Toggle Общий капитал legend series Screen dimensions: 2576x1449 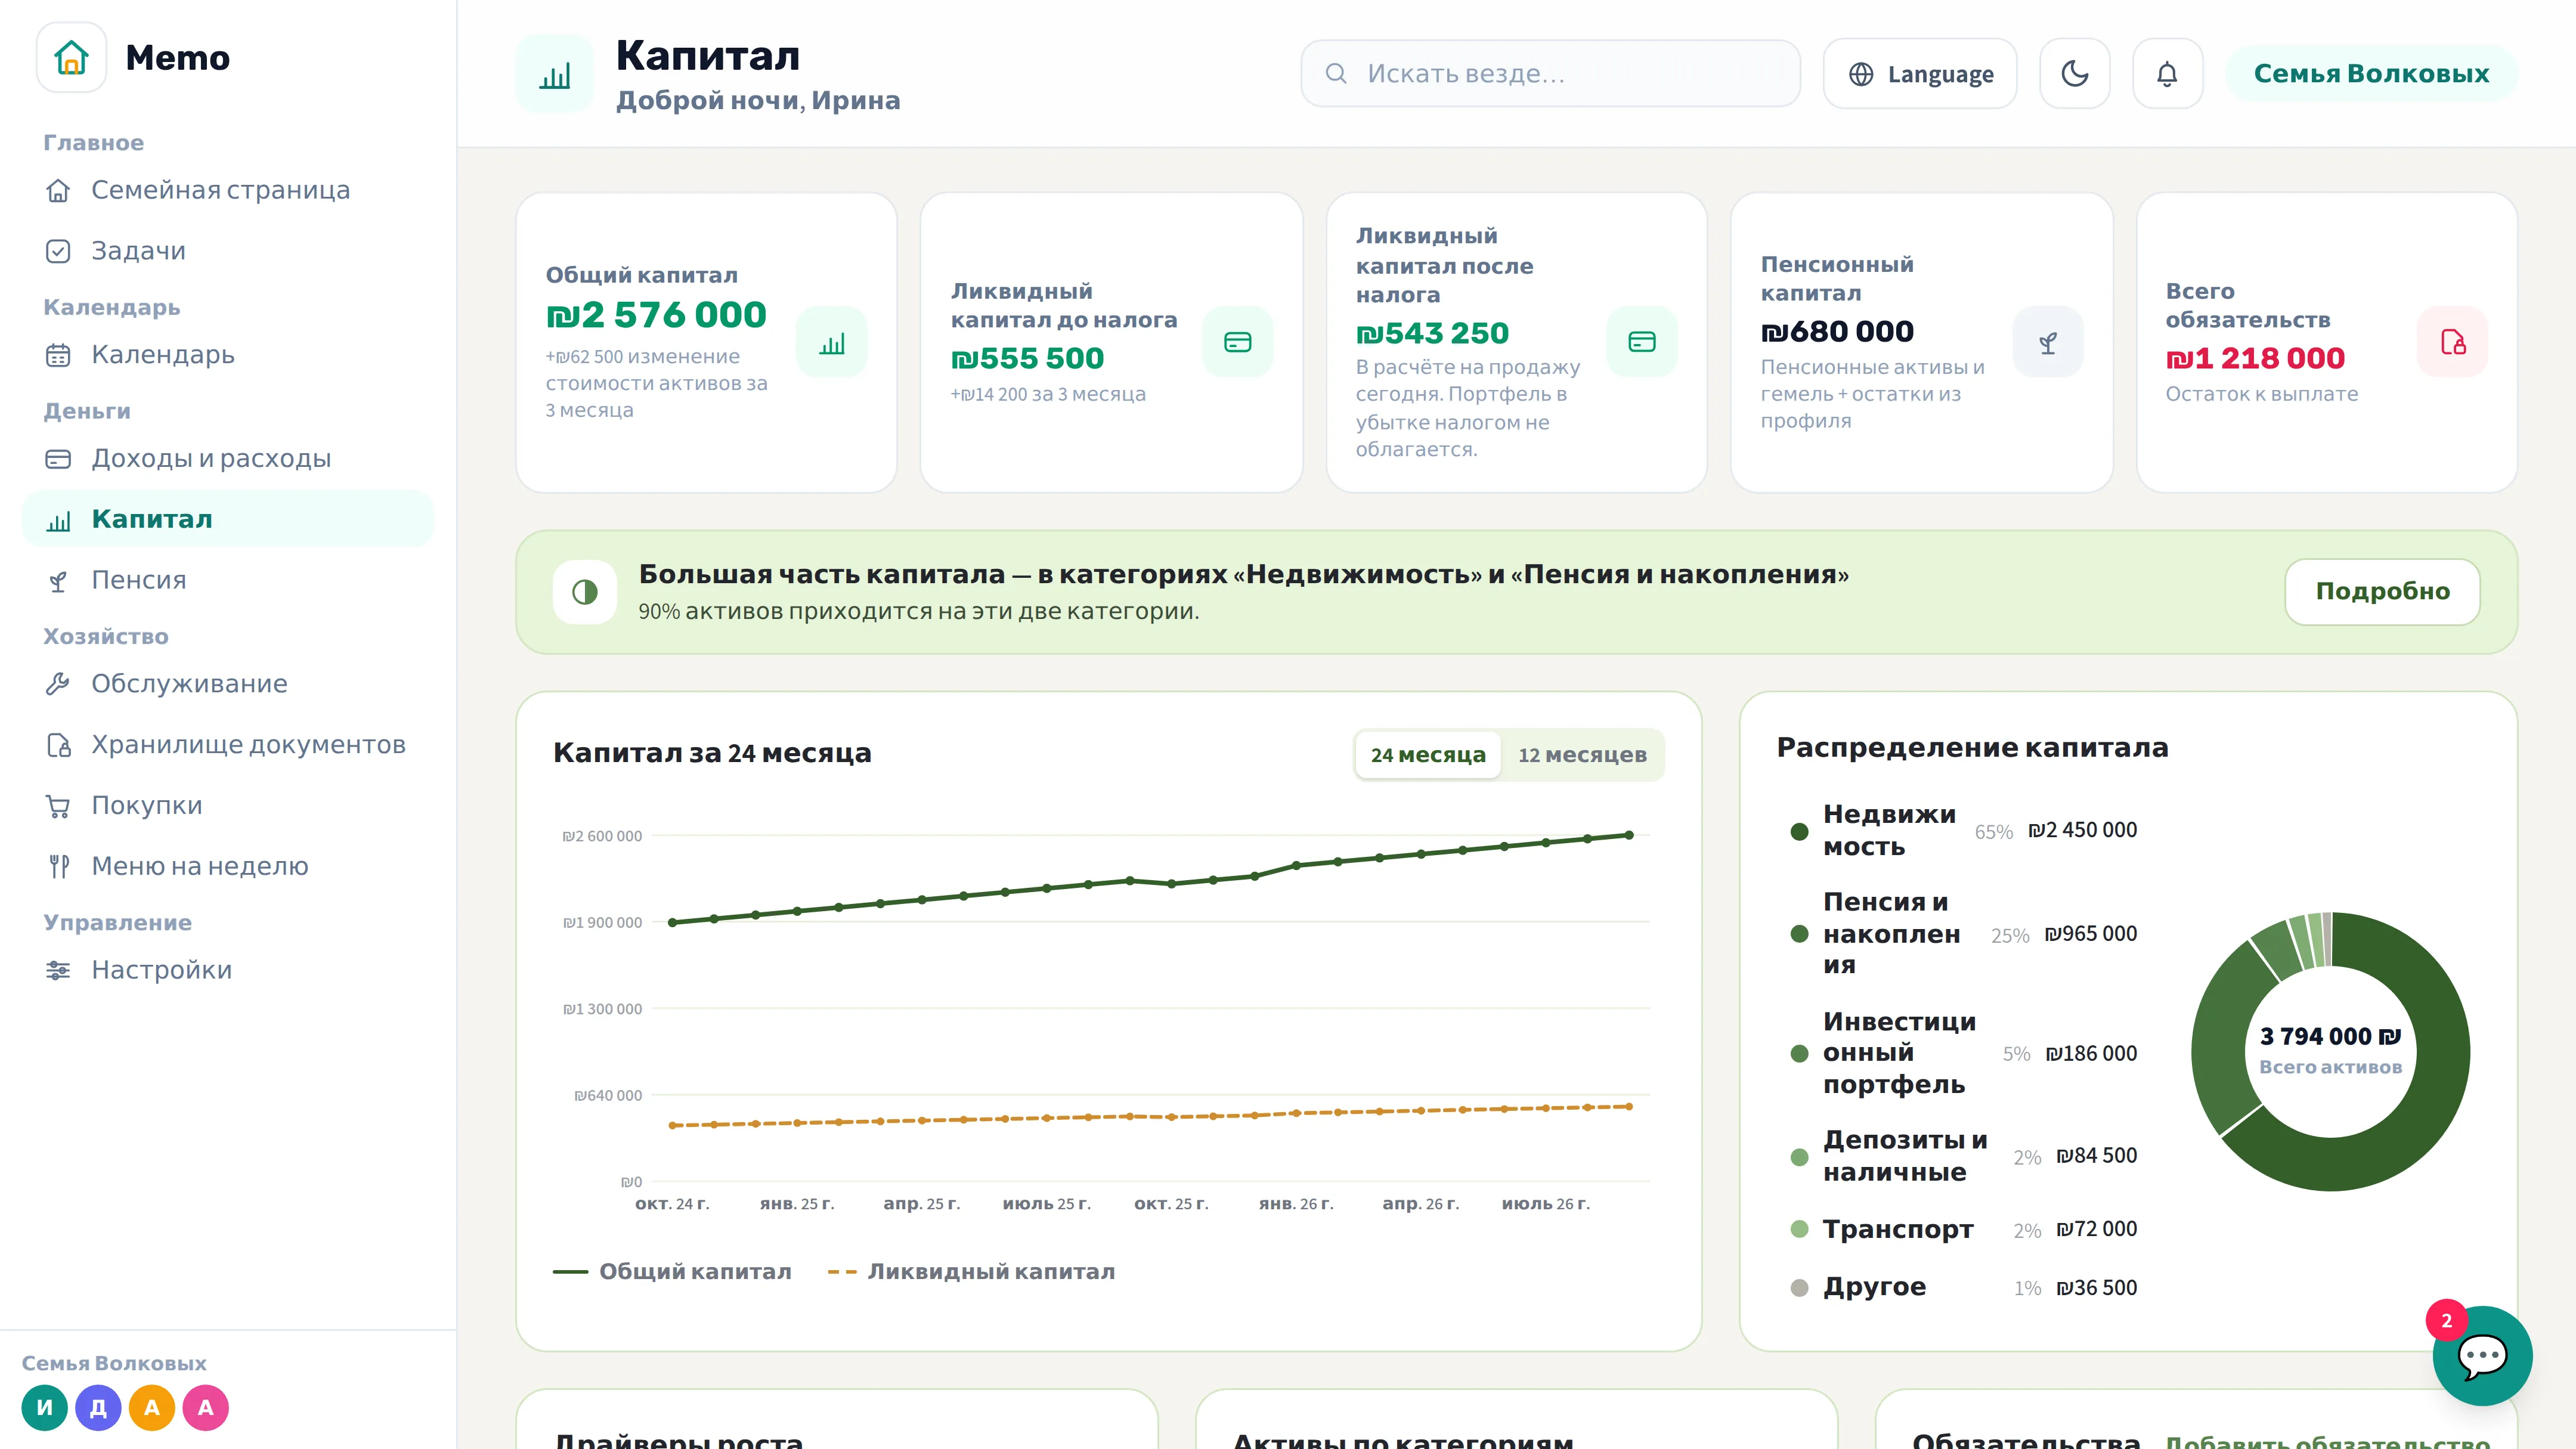672,1272
